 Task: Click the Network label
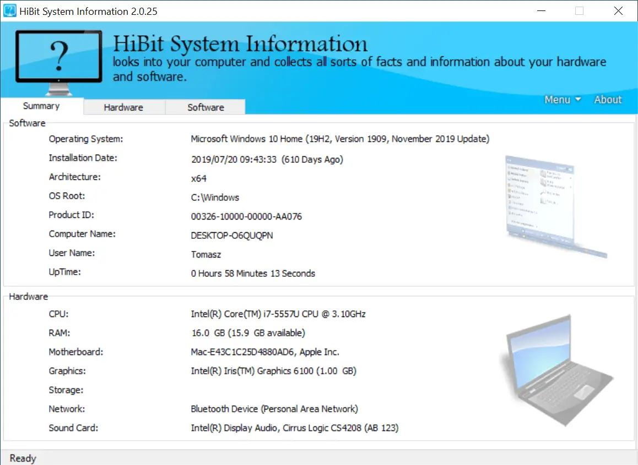(x=67, y=409)
